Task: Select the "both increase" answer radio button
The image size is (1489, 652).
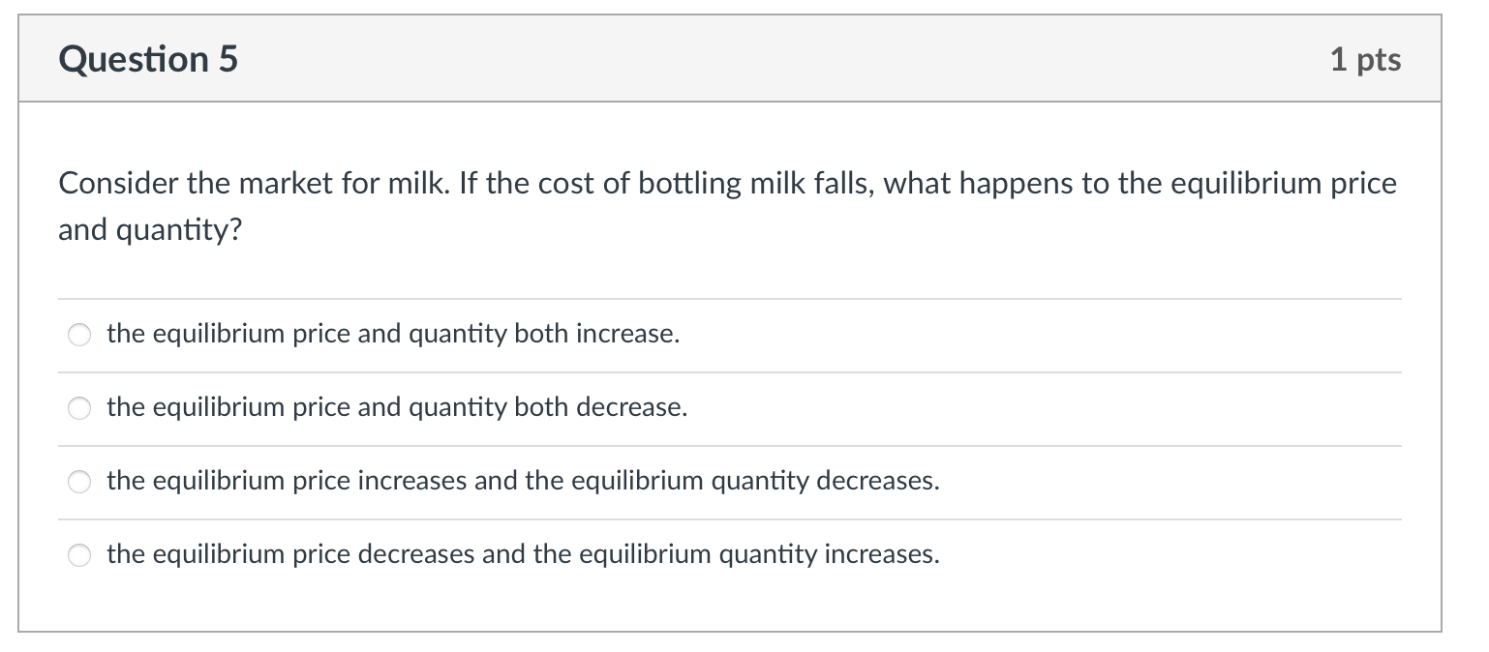Action: click(x=79, y=336)
